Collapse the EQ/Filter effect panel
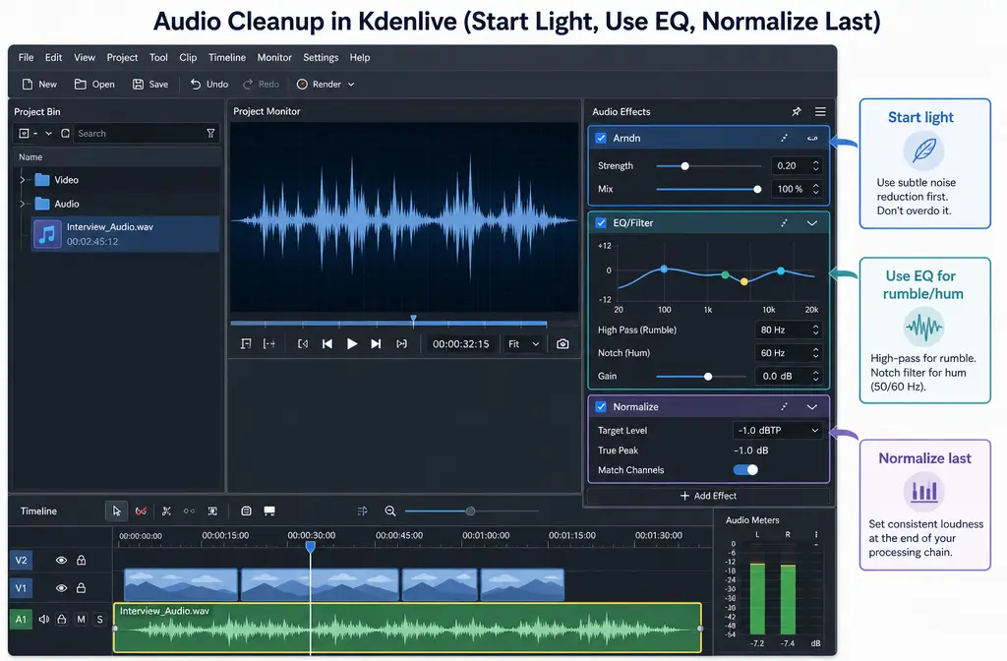The width and height of the screenshot is (1007, 661). click(x=811, y=223)
